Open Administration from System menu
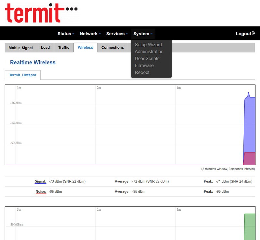The height and width of the screenshot is (240, 260). (149, 52)
